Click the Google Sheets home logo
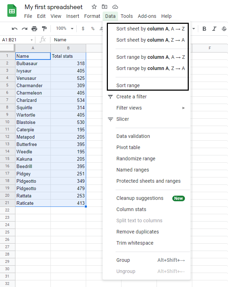The height and width of the screenshot is (287, 228). (x=12, y=11)
